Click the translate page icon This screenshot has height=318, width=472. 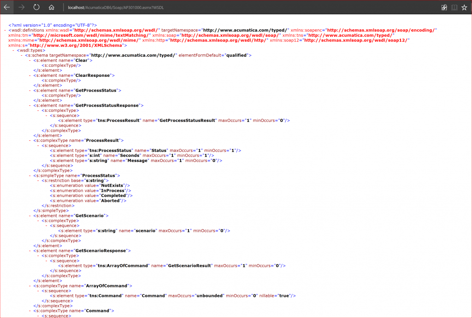pos(444,7)
